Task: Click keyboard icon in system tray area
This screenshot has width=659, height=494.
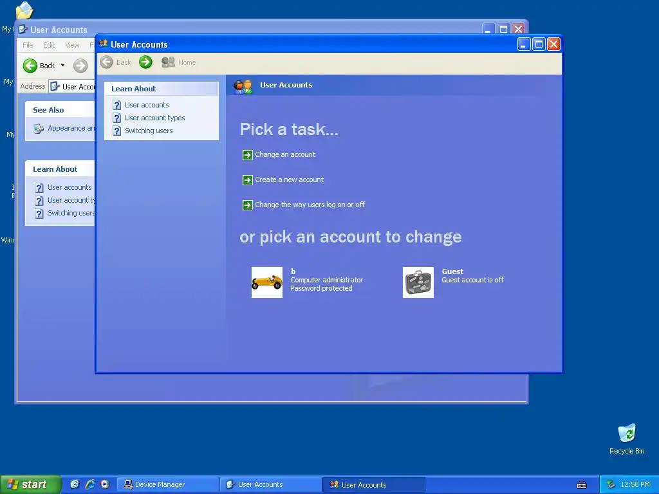Action: (582, 485)
